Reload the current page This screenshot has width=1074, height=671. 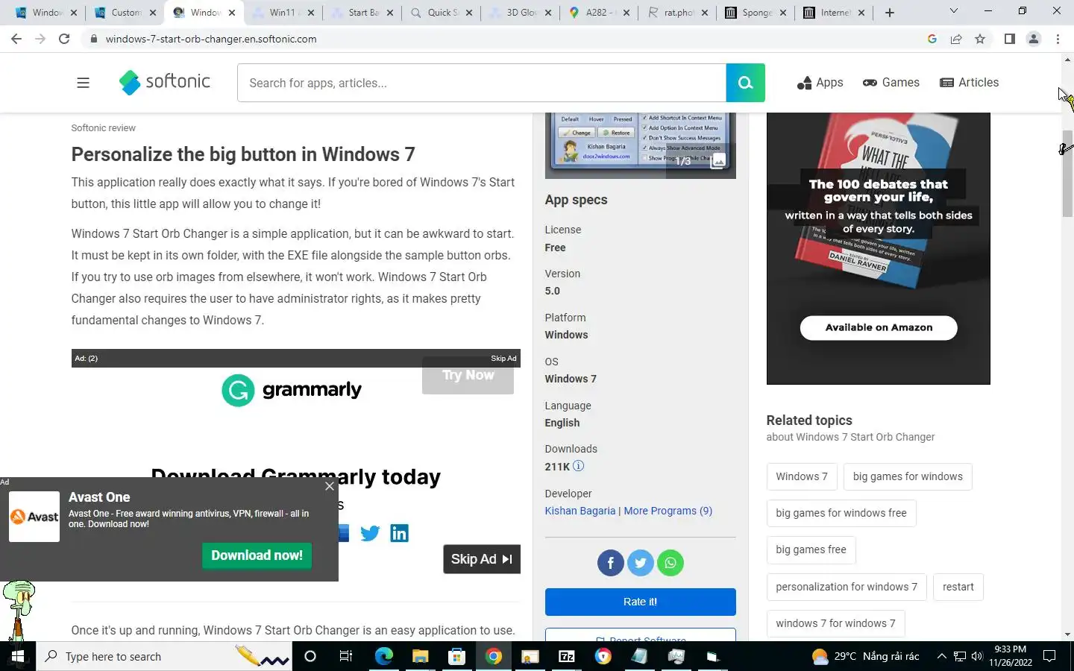64,39
